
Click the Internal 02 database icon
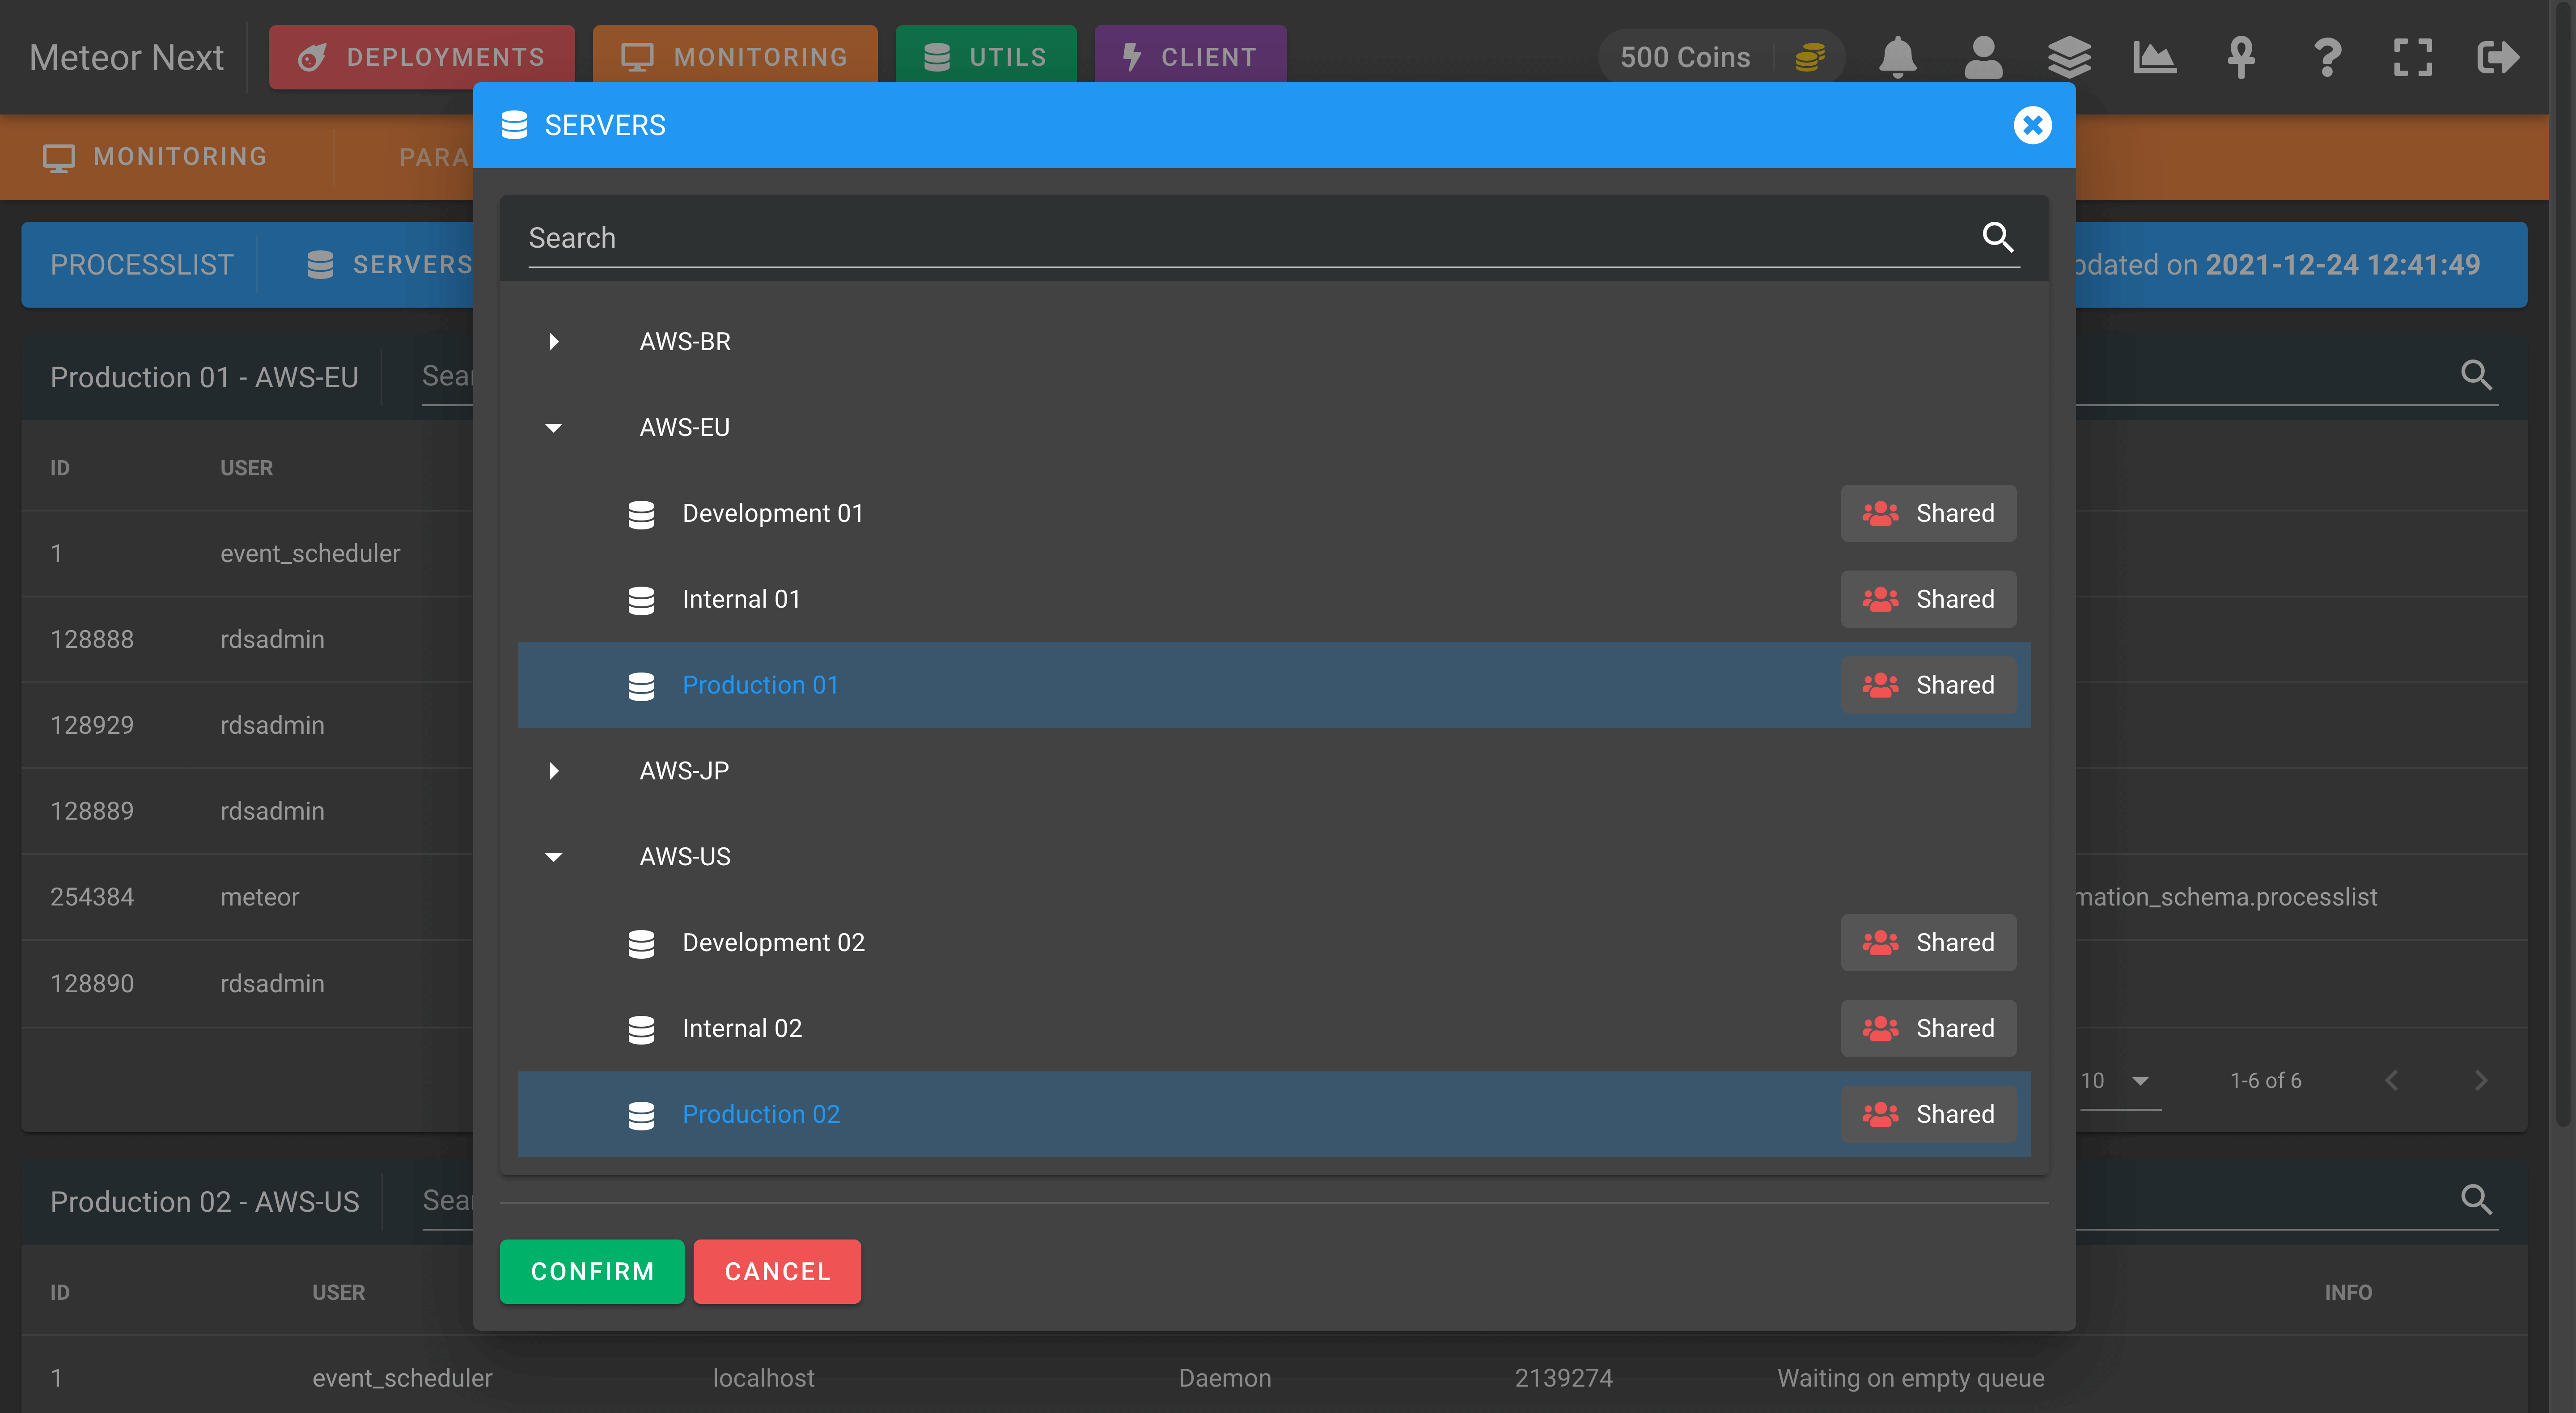click(641, 1029)
